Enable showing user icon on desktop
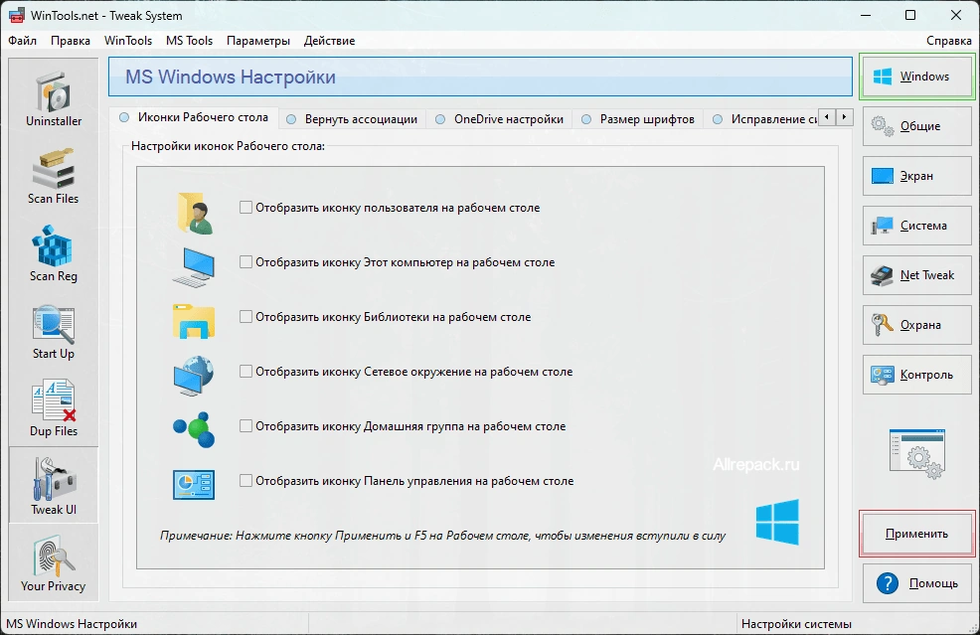This screenshot has width=980, height=635. click(245, 207)
